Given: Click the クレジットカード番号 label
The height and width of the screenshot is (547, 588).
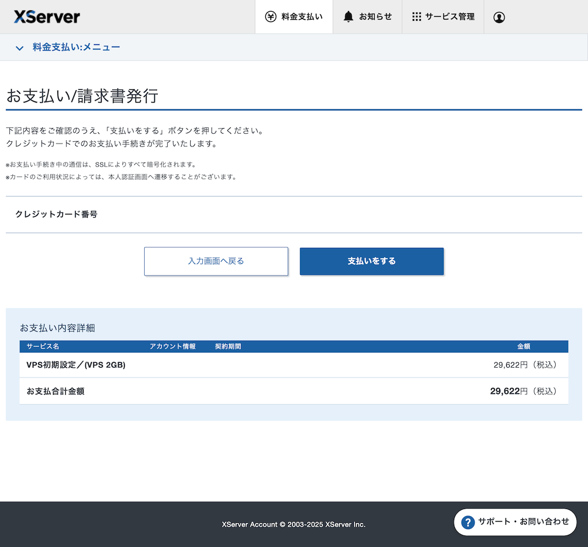Looking at the screenshot, I should [56, 214].
